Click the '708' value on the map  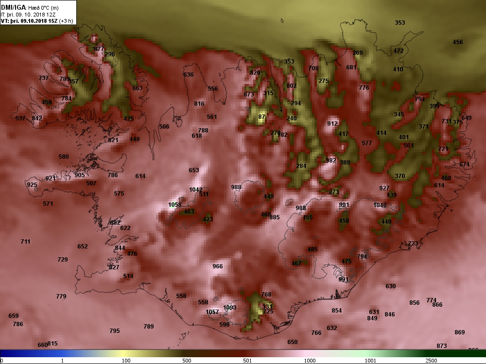(313, 68)
